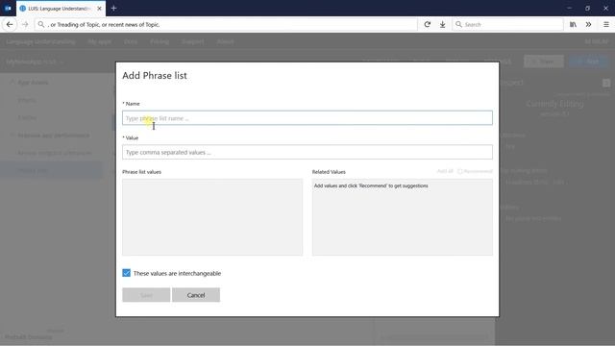Image resolution: width=615 pixels, height=346 pixels.
Task: Close the LUIS Language Understanding tab
Action: (x=99, y=9)
